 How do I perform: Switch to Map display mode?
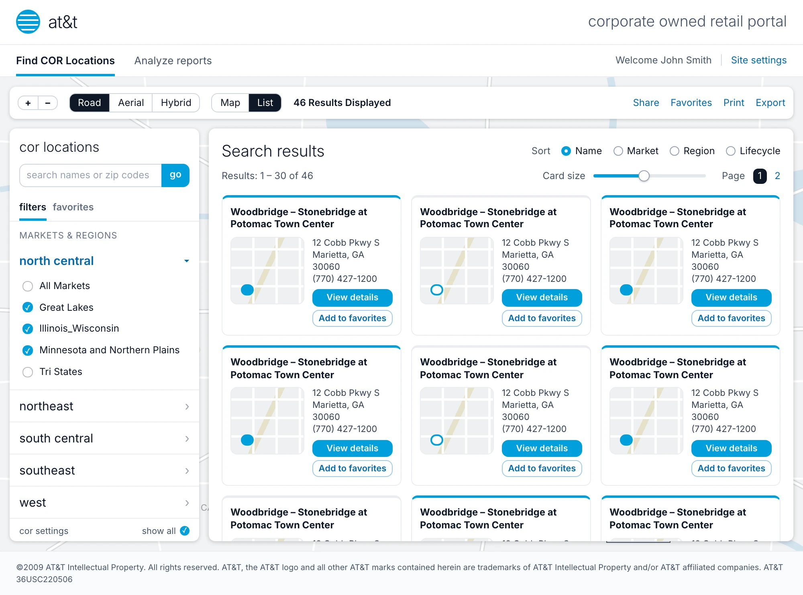[x=230, y=103]
